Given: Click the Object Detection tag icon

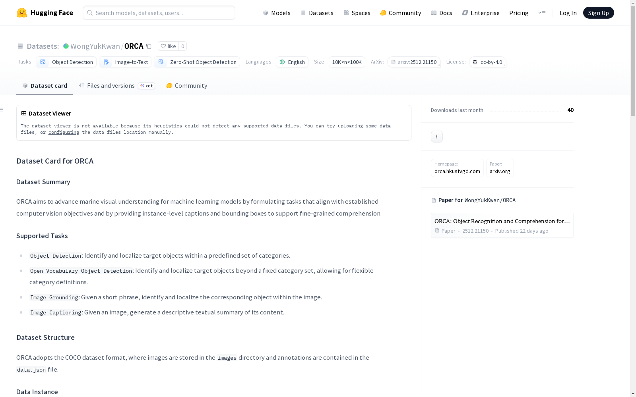Looking at the screenshot, I should point(43,62).
